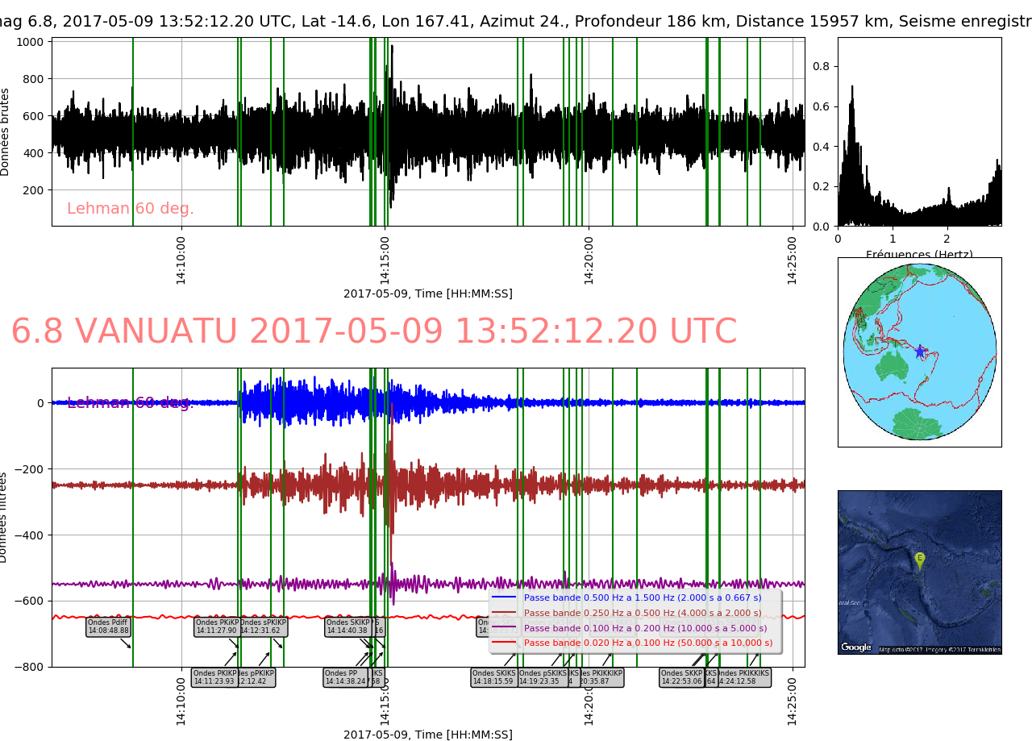Image resolution: width=1032 pixels, height=741 pixels.
Task: Click the Ondes PKIKKIKS annotation box
Action: coord(743,677)
